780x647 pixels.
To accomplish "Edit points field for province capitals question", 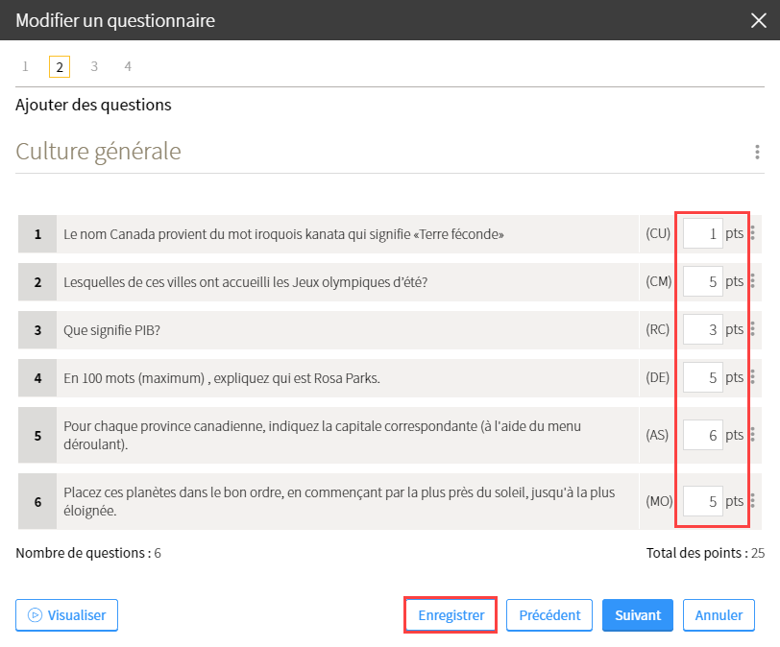I will tap(702, 435).
